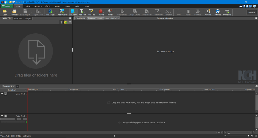Undock the file bin panel
This screenshot has width=258, height=138.
pyautogui.click(x=70, y=18)
